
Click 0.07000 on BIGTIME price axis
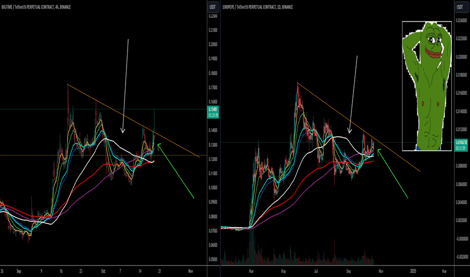point(213,231)
